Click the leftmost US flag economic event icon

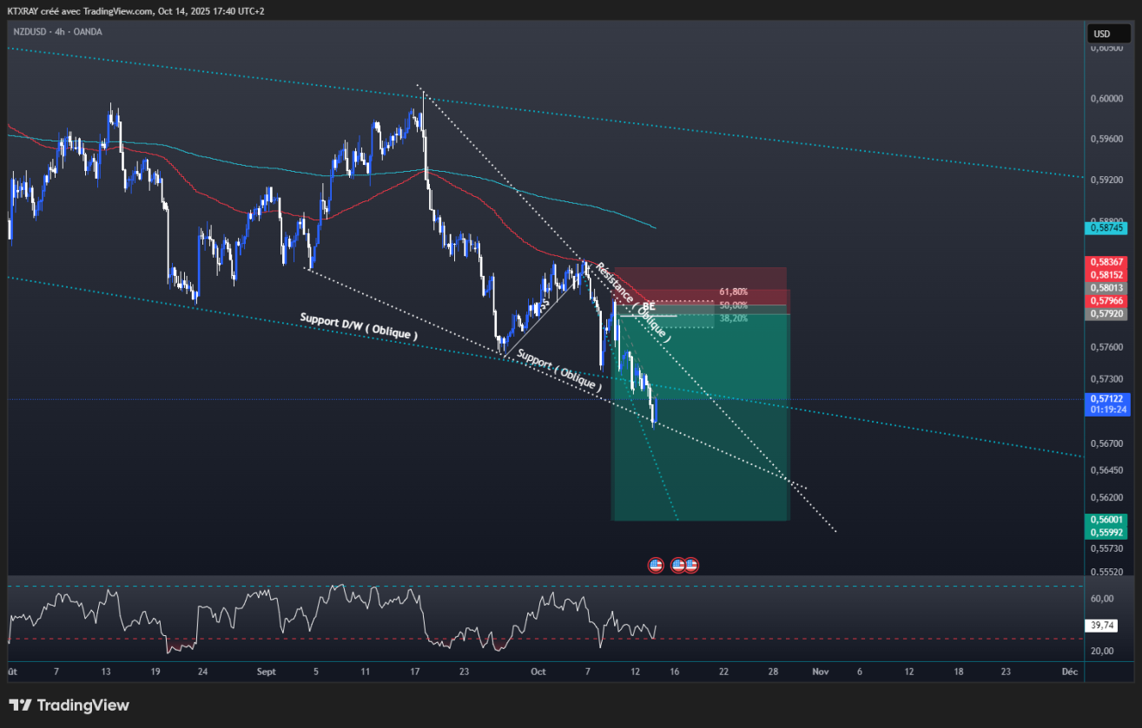click(x=656, y=564)
